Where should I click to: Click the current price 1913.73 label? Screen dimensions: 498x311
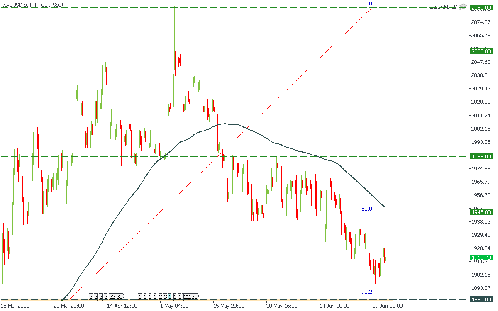coord(481,258)
